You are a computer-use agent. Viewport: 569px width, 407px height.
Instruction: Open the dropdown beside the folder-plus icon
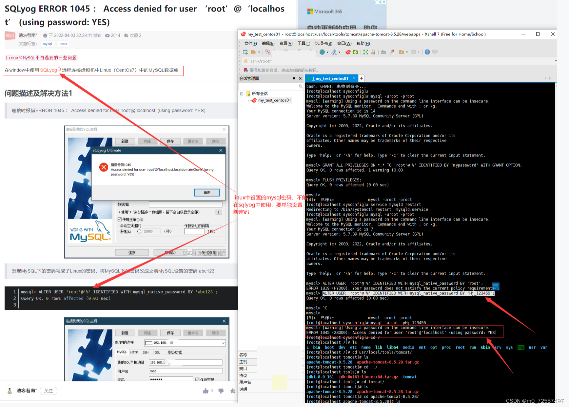(x=407, y=52)
